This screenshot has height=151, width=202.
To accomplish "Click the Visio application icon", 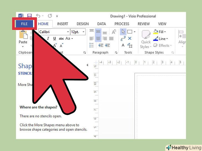I will coord(21,16).
